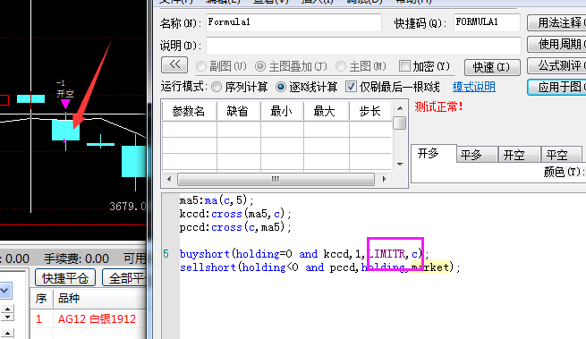Click the 应用于图 button

[x=556, y=87]
